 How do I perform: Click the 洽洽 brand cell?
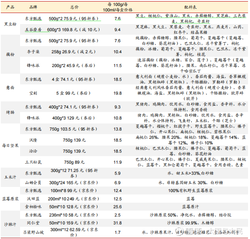click(33, 151)
